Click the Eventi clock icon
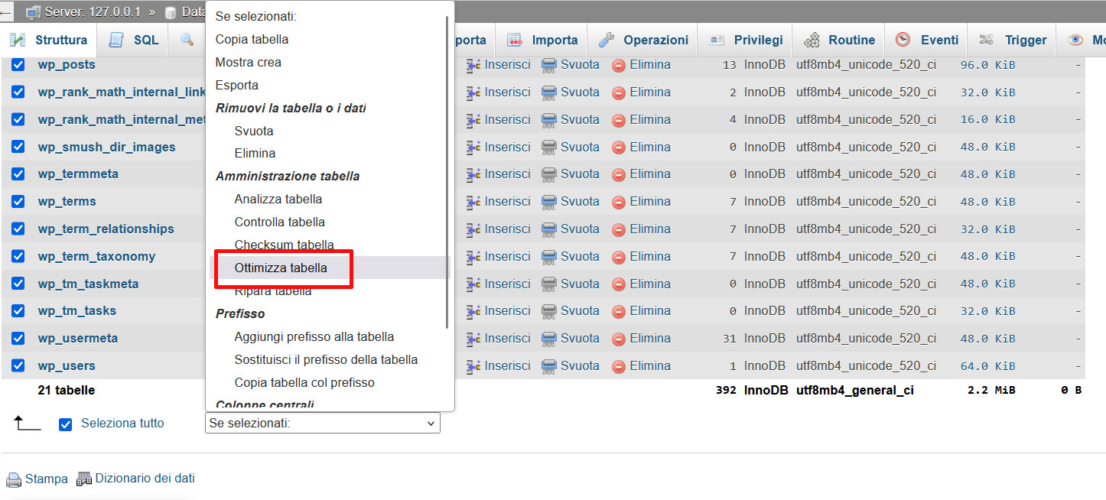This screenshot has width=1106, height=500. coord(904,39)
